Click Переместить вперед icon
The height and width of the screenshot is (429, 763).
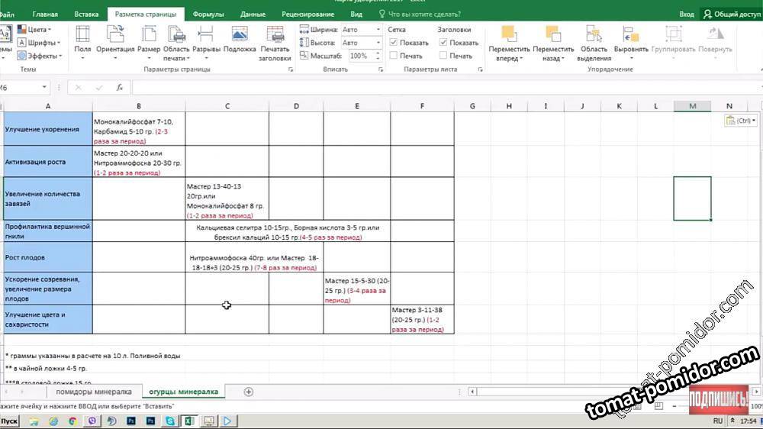pyautogui.click(x=509, y=43)
